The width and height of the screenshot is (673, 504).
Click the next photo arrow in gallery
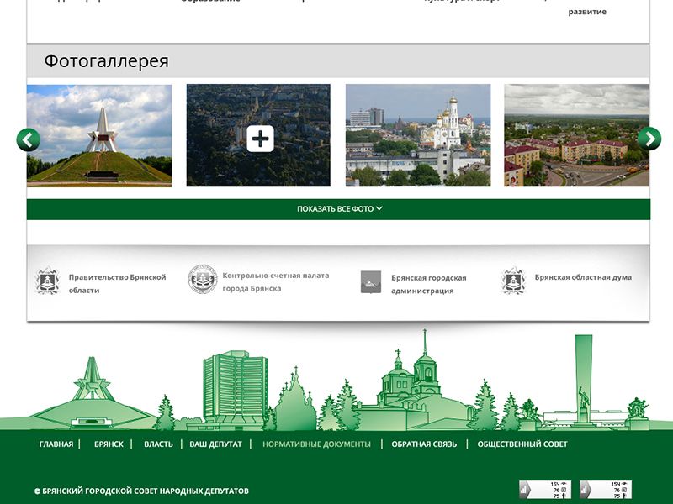point(649,139)
